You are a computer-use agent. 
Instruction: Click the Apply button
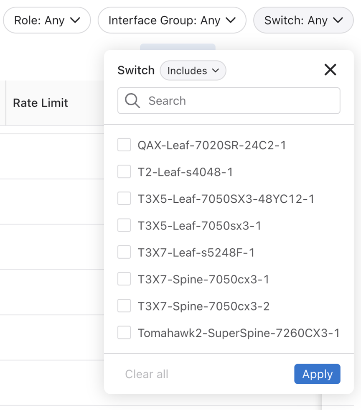tap(317, 374)
